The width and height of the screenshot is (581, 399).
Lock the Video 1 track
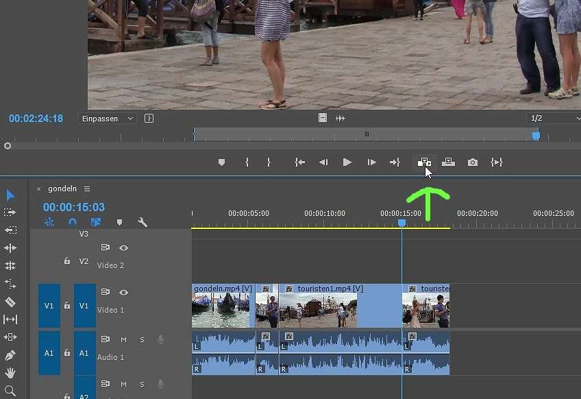click(x=68, y=305)
